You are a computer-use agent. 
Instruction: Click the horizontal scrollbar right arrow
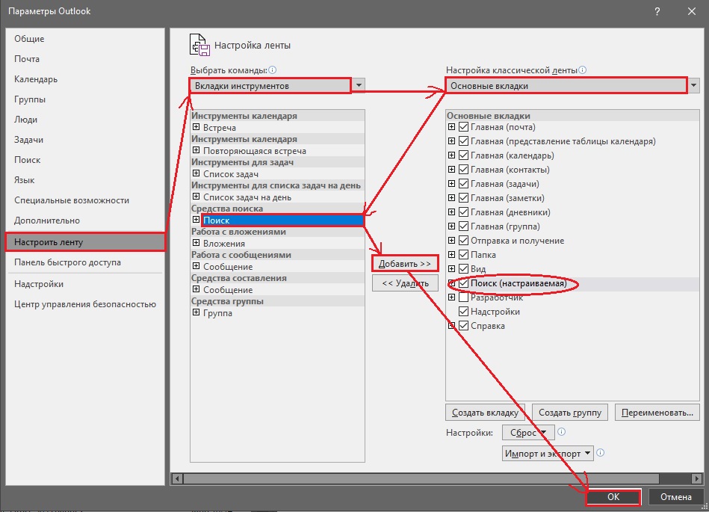pyautogui.click(x=697, y=478)
